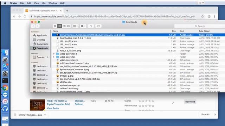This screenshot has width=225, height=126.
Task: Click Download button for The Jester
Action: click(190, 101)
